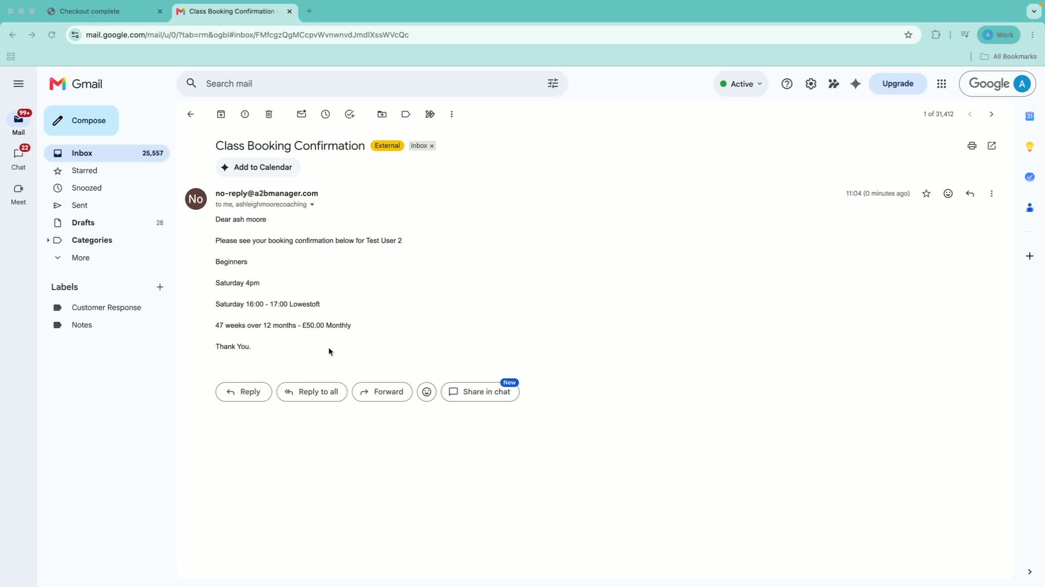Image resolution: width=1045 pixels, height=587 pixels.
Task: Open the Customer Response label
Action: click(x=107, y=308)
